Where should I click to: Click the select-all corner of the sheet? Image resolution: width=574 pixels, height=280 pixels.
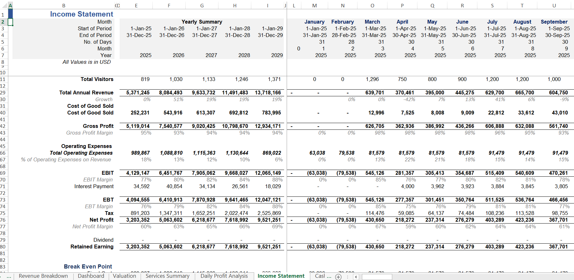pyautogui.click(x=4, y=5)
